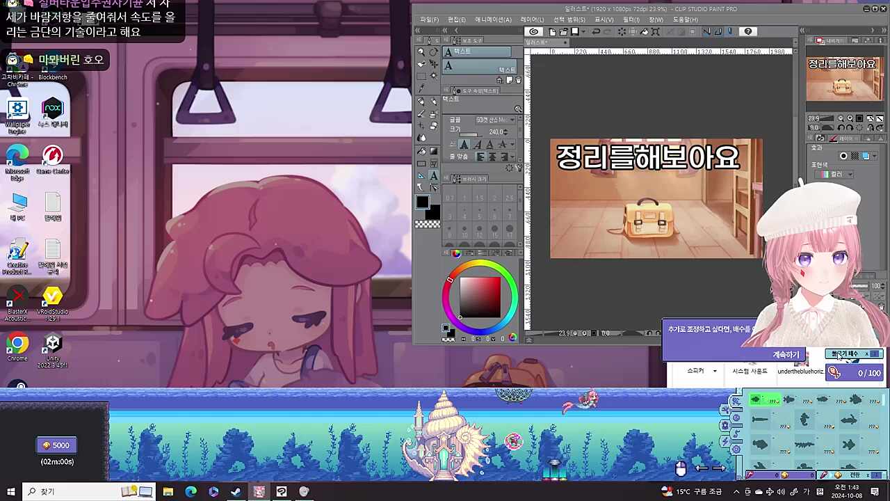Open the Filter (I) menu
The width and height of the screenshot is (890, 501).
click(x=631, y=19)
